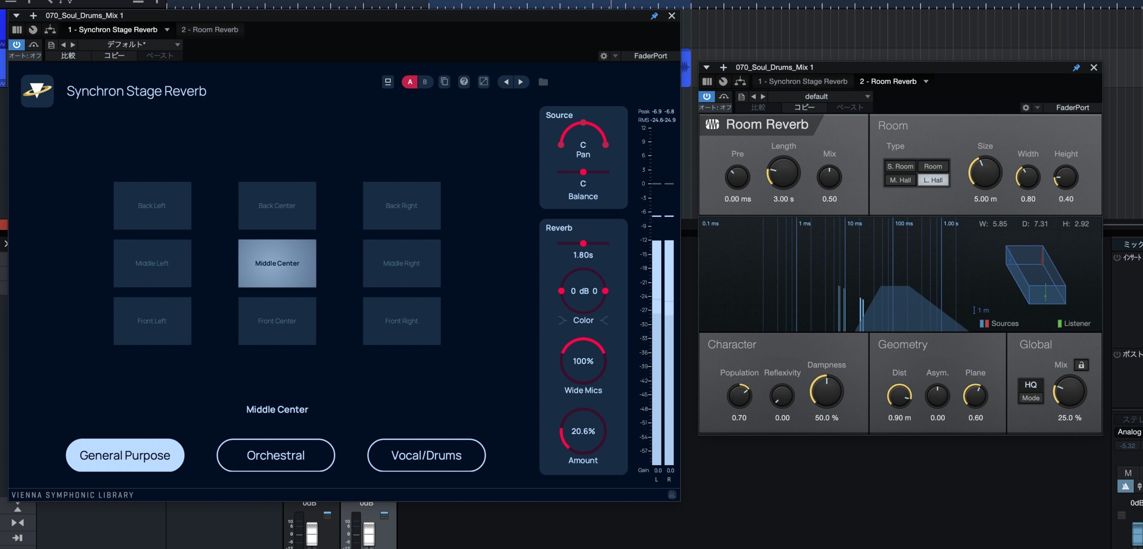The height and width of the screenshot is (549, 1143).
Task: Add plugin with plus in Room Reverb window
Action: 723,67
